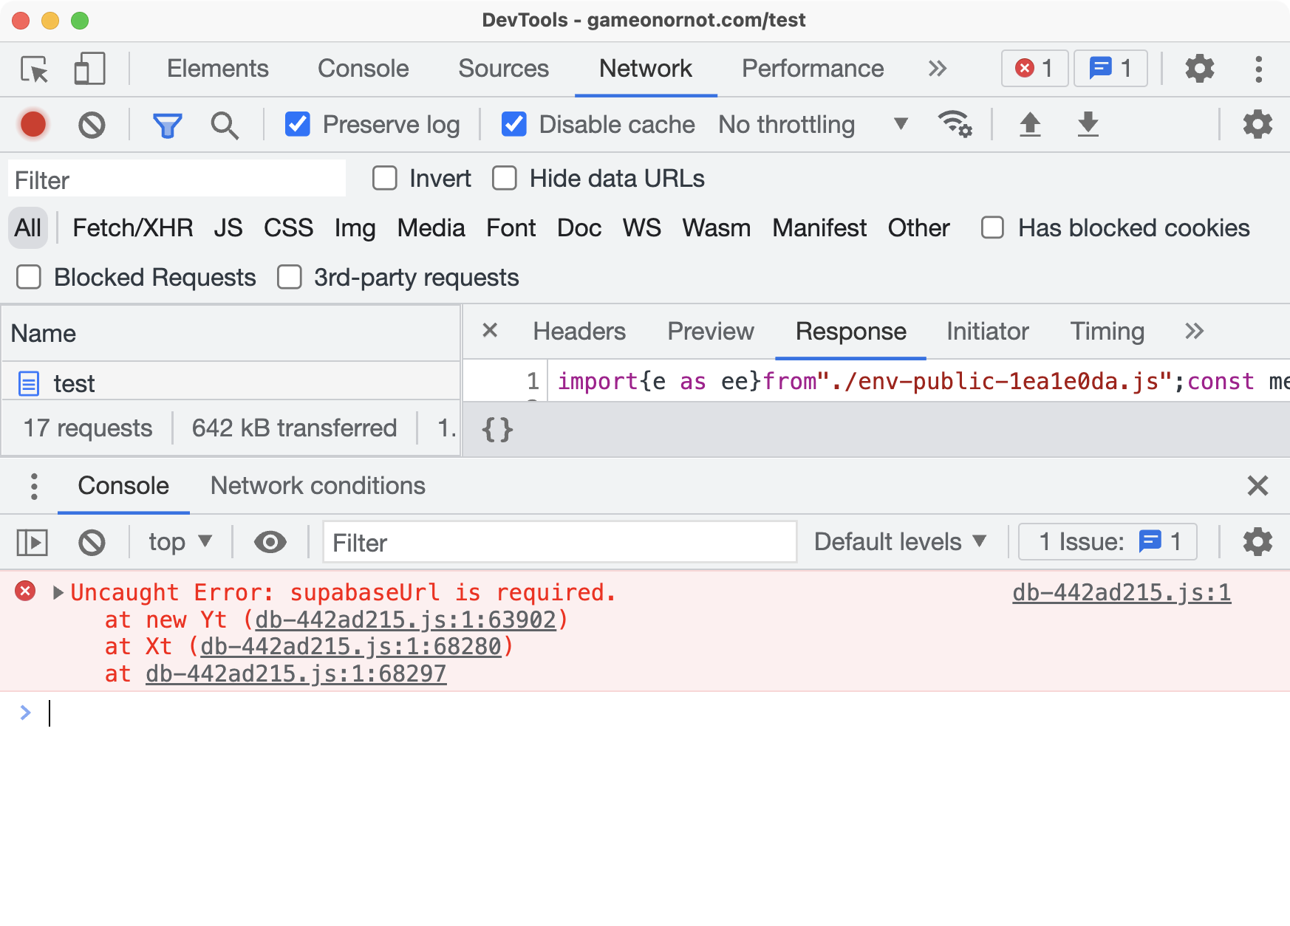Stop recording network log
This screenshot has height=926, width=1290.
click(x=33, y=124)
